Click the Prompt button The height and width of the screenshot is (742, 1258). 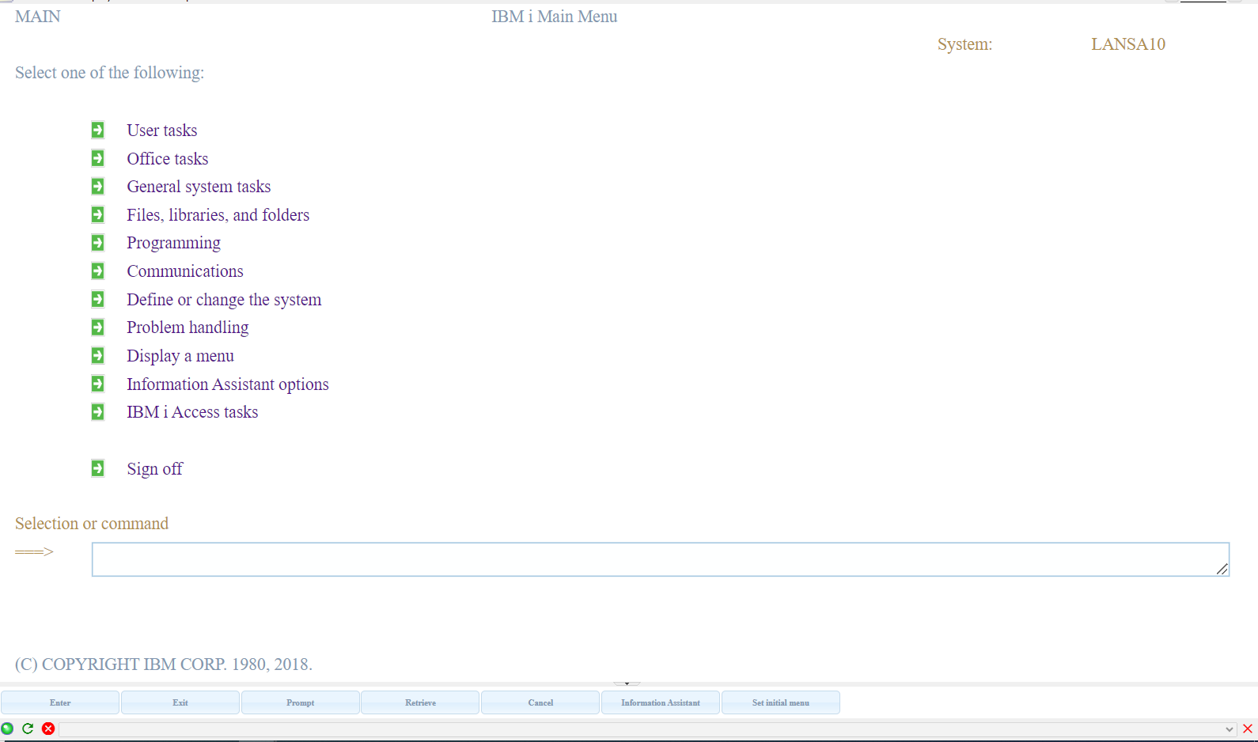coord(301,702)
